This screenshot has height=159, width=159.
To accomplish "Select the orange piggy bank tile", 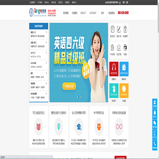I will (x=124, y=91).
